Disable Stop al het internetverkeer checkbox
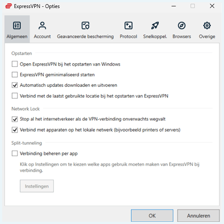Screen dimensions: 224x224 (15, 119)
